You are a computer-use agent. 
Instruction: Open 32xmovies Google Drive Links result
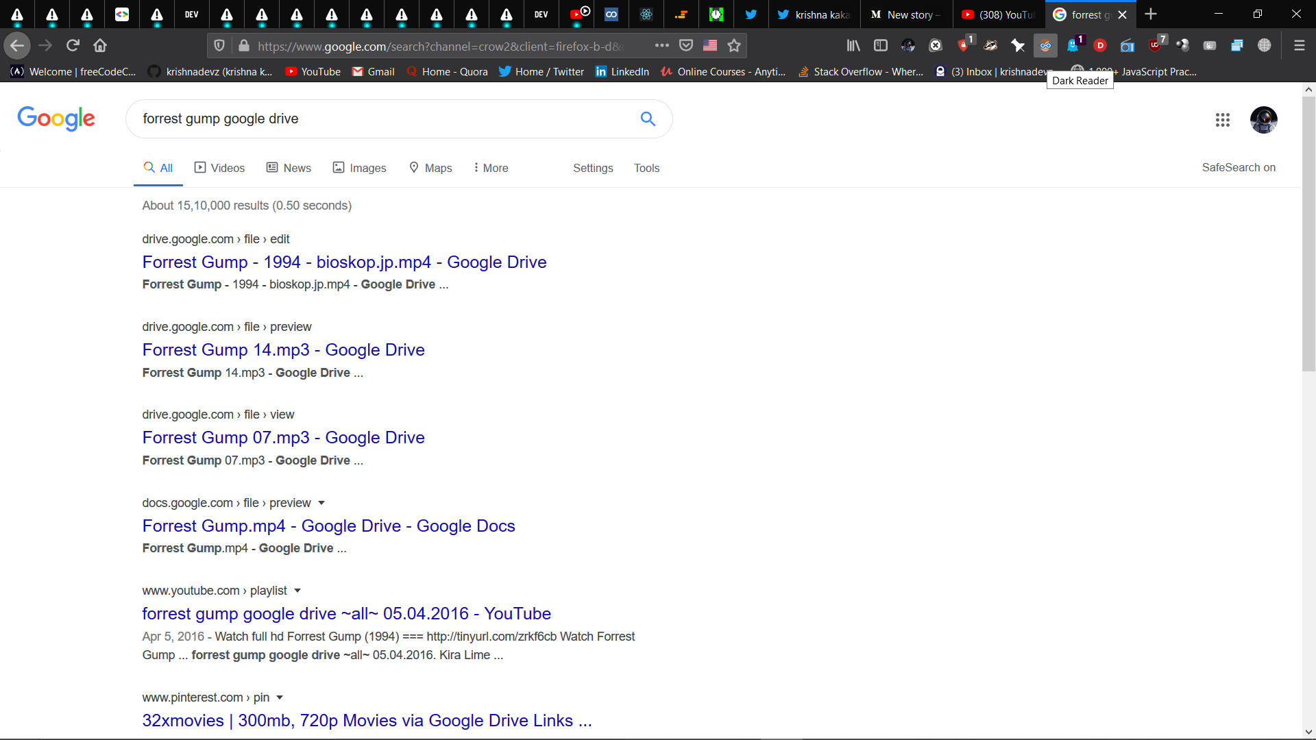367,720
